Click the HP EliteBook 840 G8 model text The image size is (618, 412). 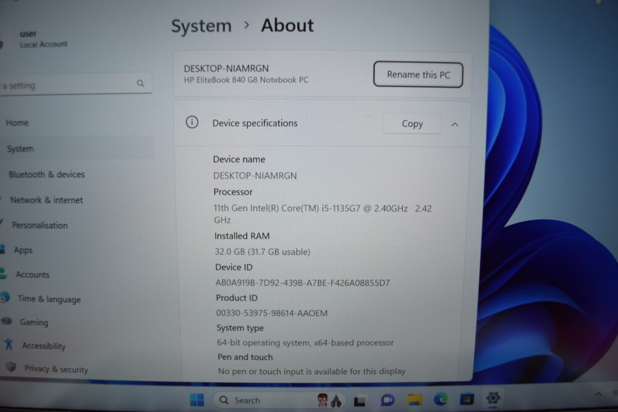246,80
